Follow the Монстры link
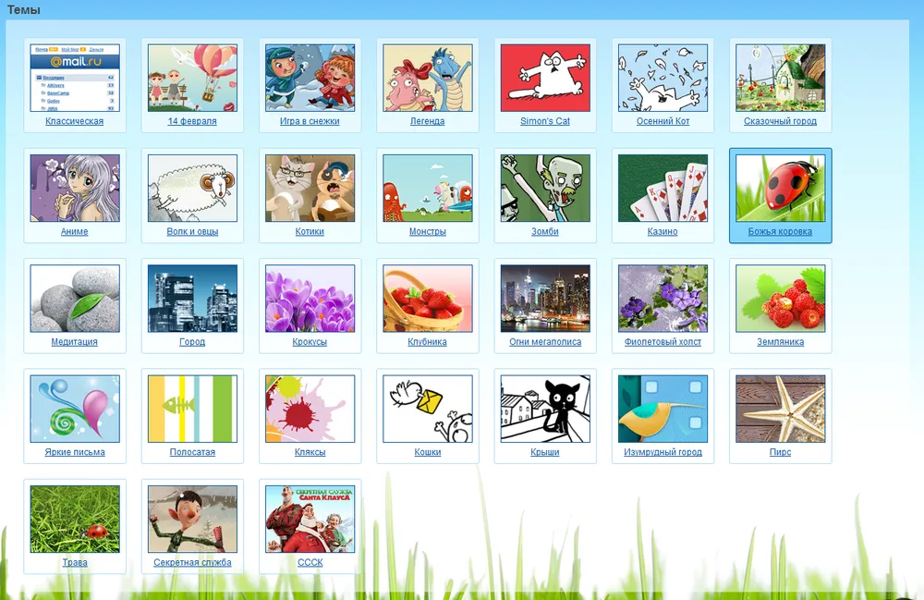Screen dimensions: 924x600 click(427, 231)
